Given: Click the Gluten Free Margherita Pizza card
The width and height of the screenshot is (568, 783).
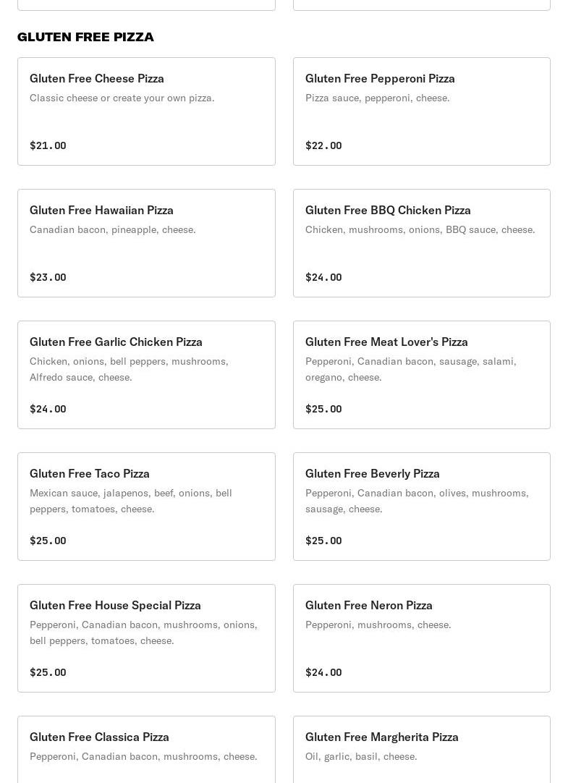Looking at the screenshot, I should [x=422, y=750].
